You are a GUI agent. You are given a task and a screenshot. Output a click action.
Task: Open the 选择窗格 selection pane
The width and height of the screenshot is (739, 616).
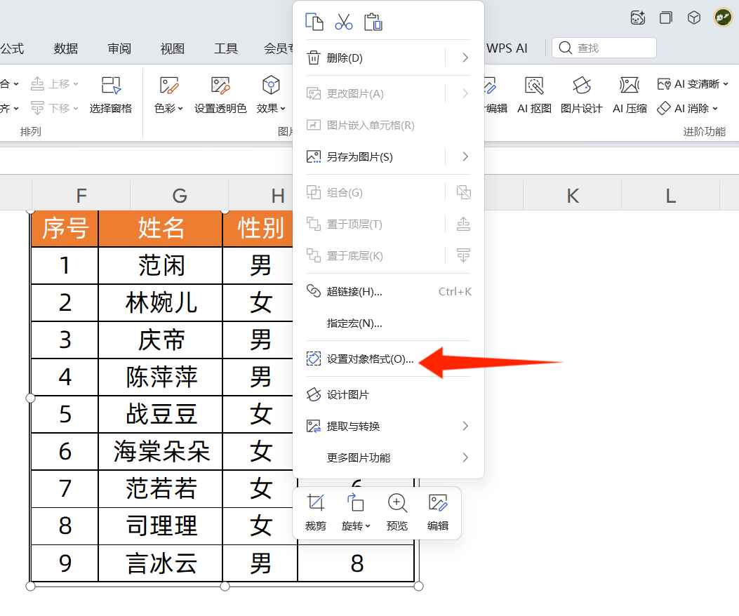click(111, 95)
